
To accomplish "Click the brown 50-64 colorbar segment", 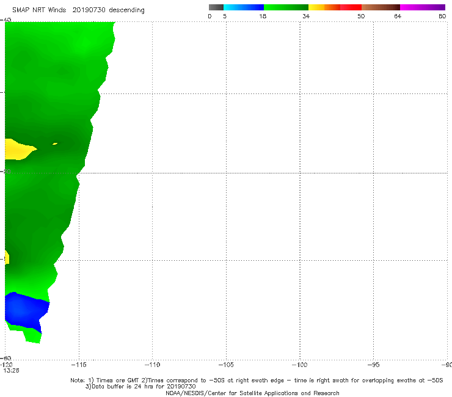I will click(381, 7).
